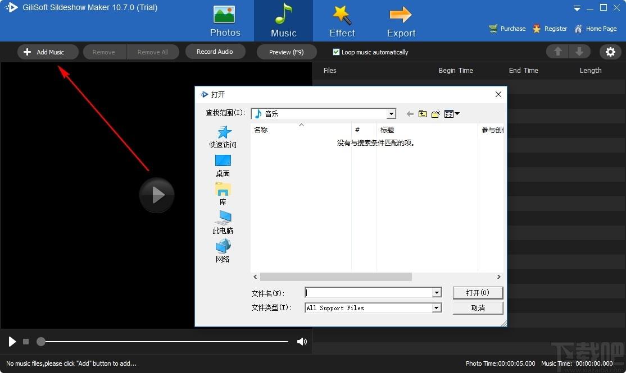This screenshot has width=626, height=373.
Task: Create a new folder icon
Action: coord(436,114)
